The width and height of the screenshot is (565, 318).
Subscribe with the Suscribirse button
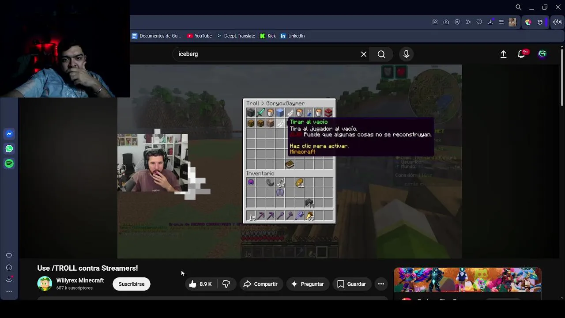pos(132,284)
